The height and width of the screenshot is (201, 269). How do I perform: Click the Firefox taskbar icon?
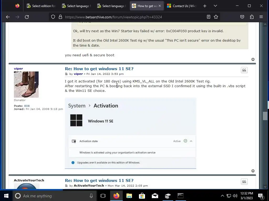[x=116, y=196]
